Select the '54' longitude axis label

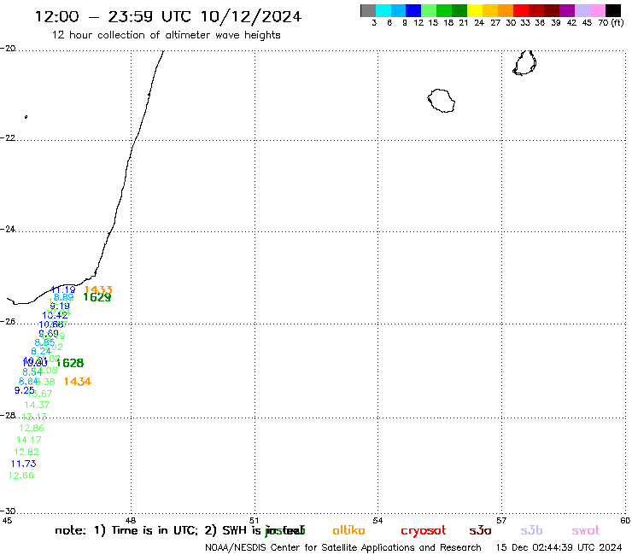pos(377,520)
